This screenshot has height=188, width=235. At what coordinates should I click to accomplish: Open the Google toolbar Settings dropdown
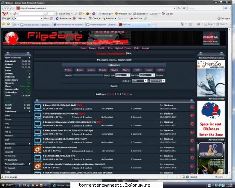(223, 18)
